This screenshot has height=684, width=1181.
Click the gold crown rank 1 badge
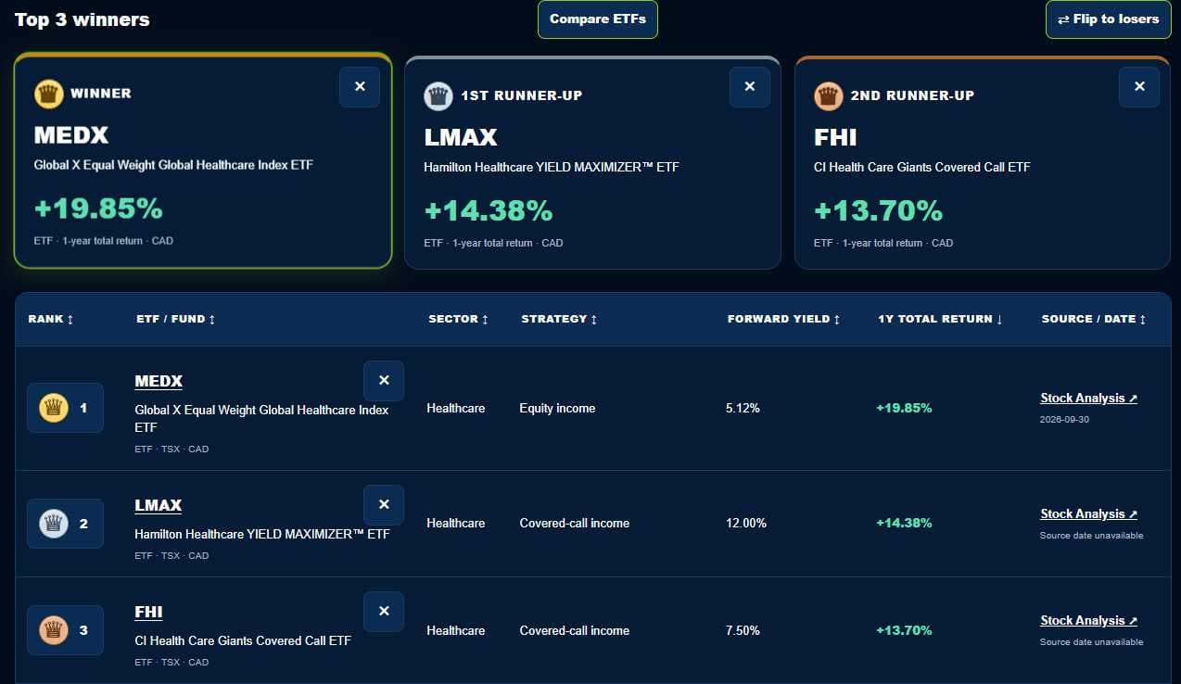coord(65,407)
